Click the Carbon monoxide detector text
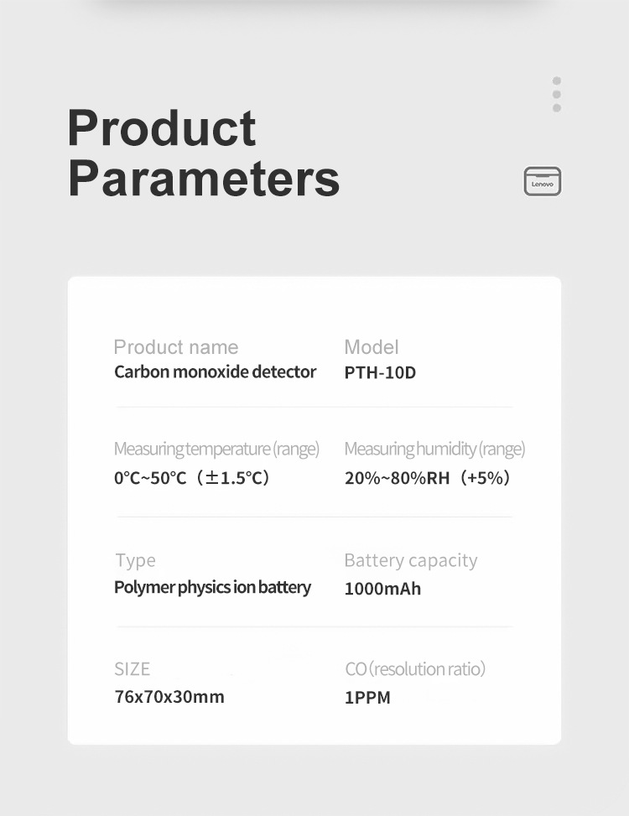 tap(215, 372)
